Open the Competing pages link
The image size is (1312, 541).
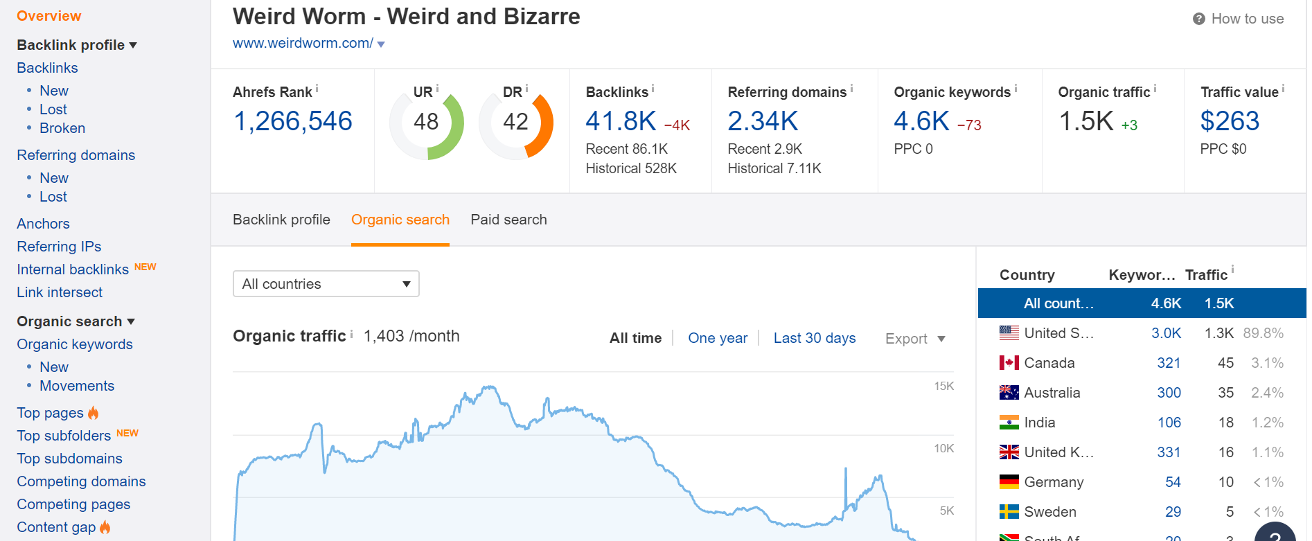73,504
